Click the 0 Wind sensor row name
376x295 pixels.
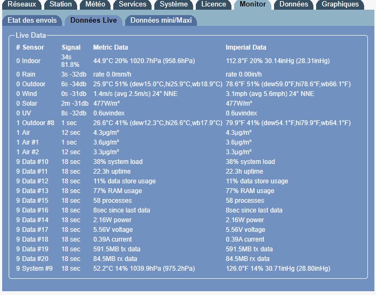tap(27, 94)
